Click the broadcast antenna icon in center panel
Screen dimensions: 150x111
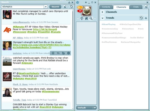pyautogui.click(x=82, y=19)
